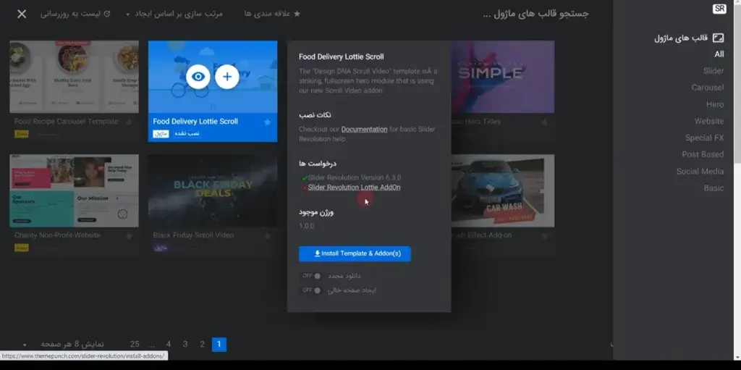Screen dimensions: 741x370
Task: Go to page 25
Action: coord(135,345)
